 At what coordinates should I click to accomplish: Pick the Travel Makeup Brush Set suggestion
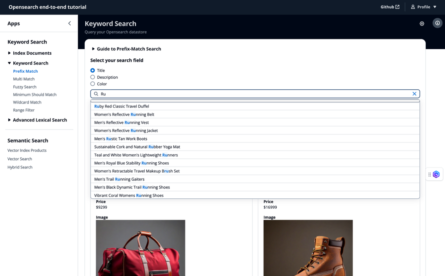pyautogui.click(x=255, y=171)
